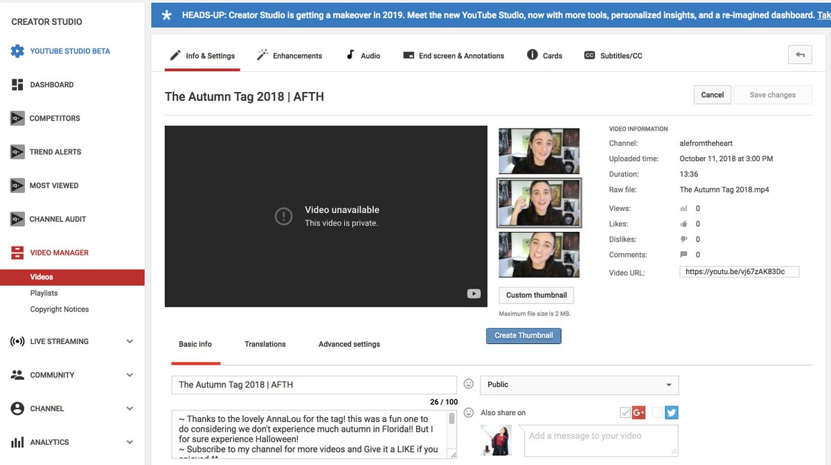Open the Subtitles/CC tab
831x465 pixels.
point(613,55)
